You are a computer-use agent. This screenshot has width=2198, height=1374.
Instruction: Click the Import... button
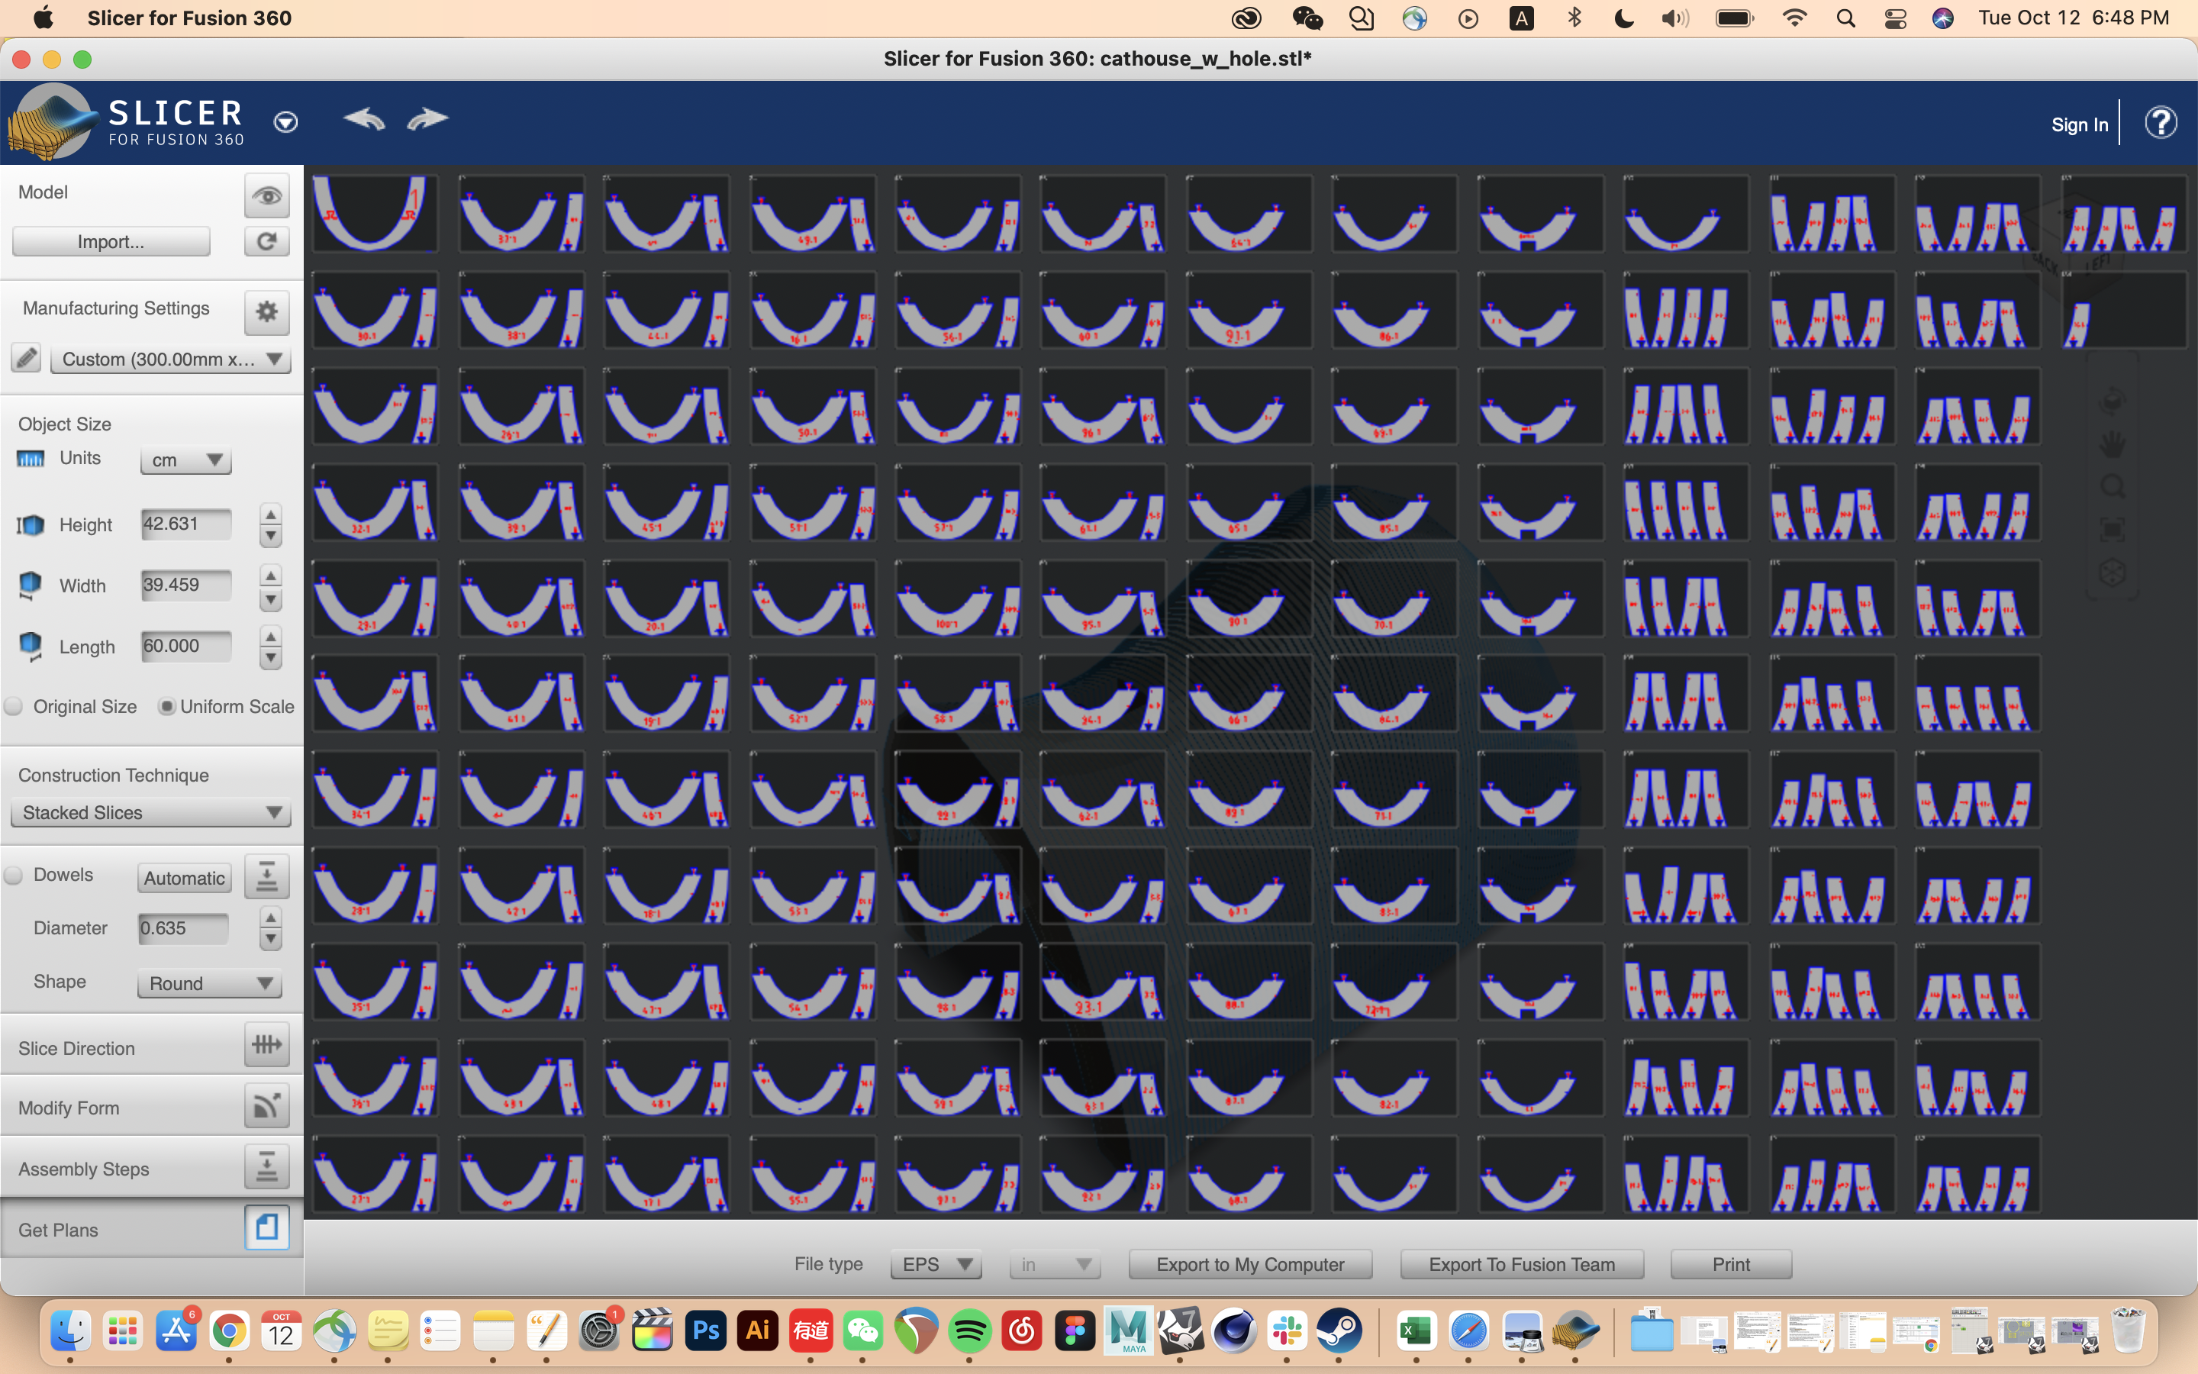coord(111,242)
